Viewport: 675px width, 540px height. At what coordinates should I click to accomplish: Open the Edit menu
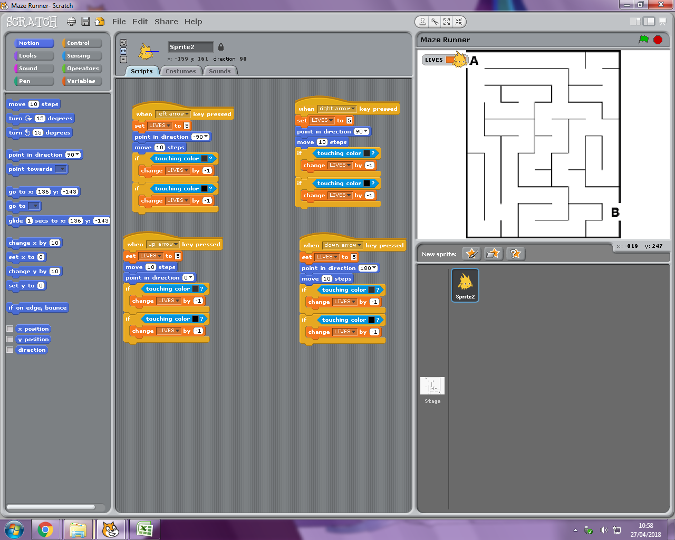point(140,22)
